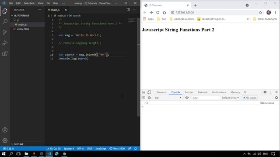The width and height of the screenshot is (280, 157).
Task: Go forward in Chrome
Action: coord(151,13)
